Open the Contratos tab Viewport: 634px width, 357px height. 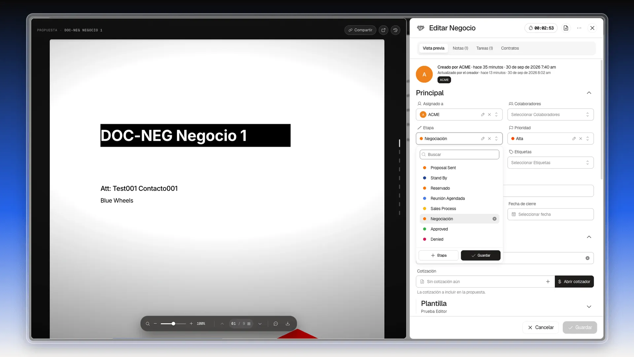click(510, 48)
